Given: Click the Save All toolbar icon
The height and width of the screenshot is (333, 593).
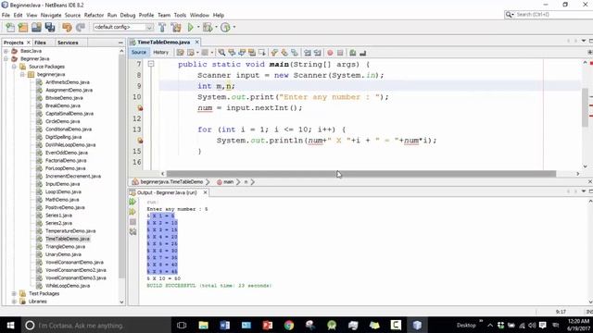Looking at the screenshot, I should (50, 27).
